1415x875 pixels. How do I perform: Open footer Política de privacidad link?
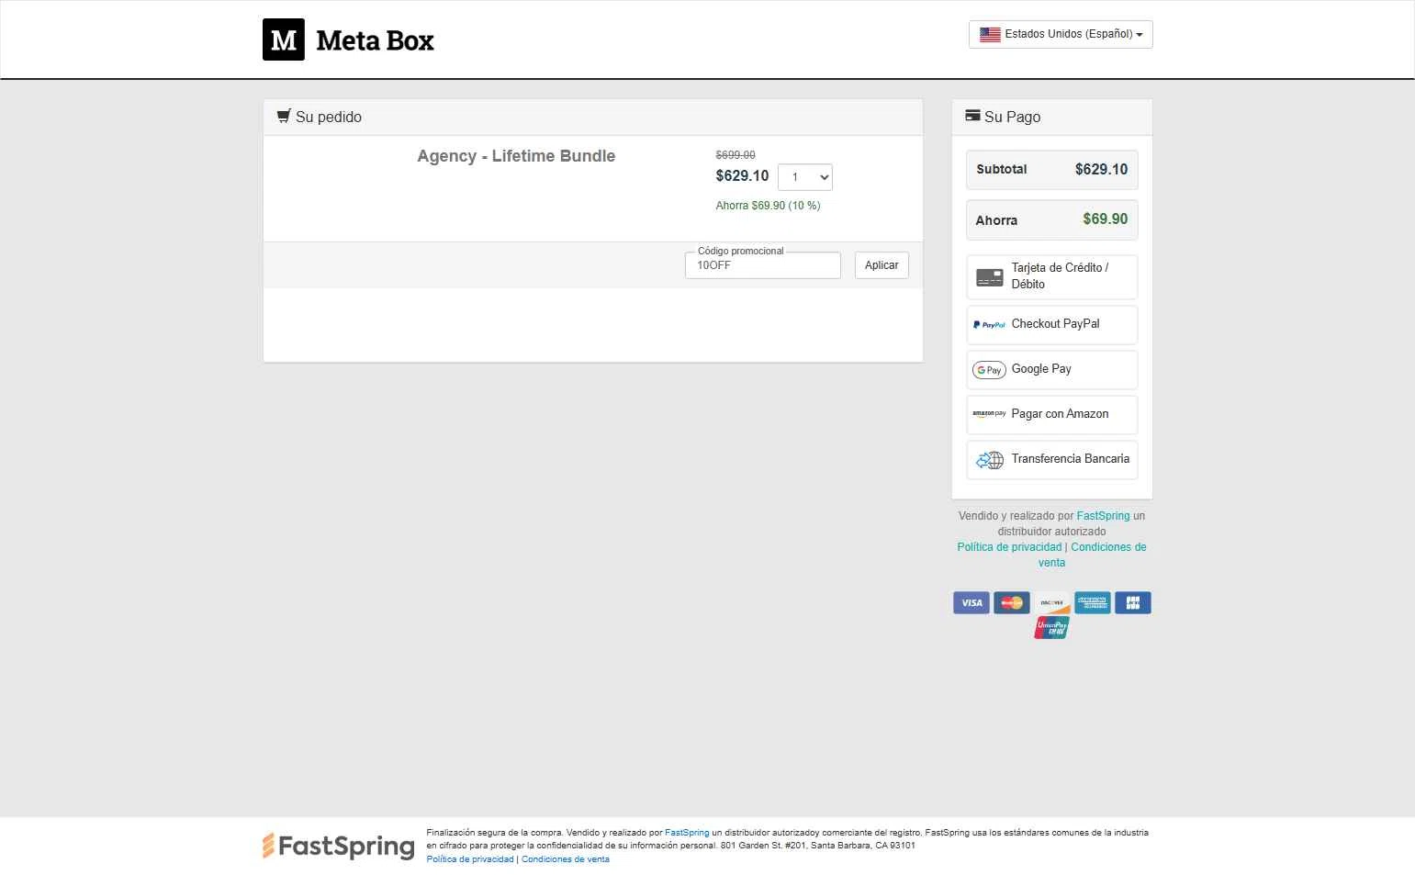(470, 859)
